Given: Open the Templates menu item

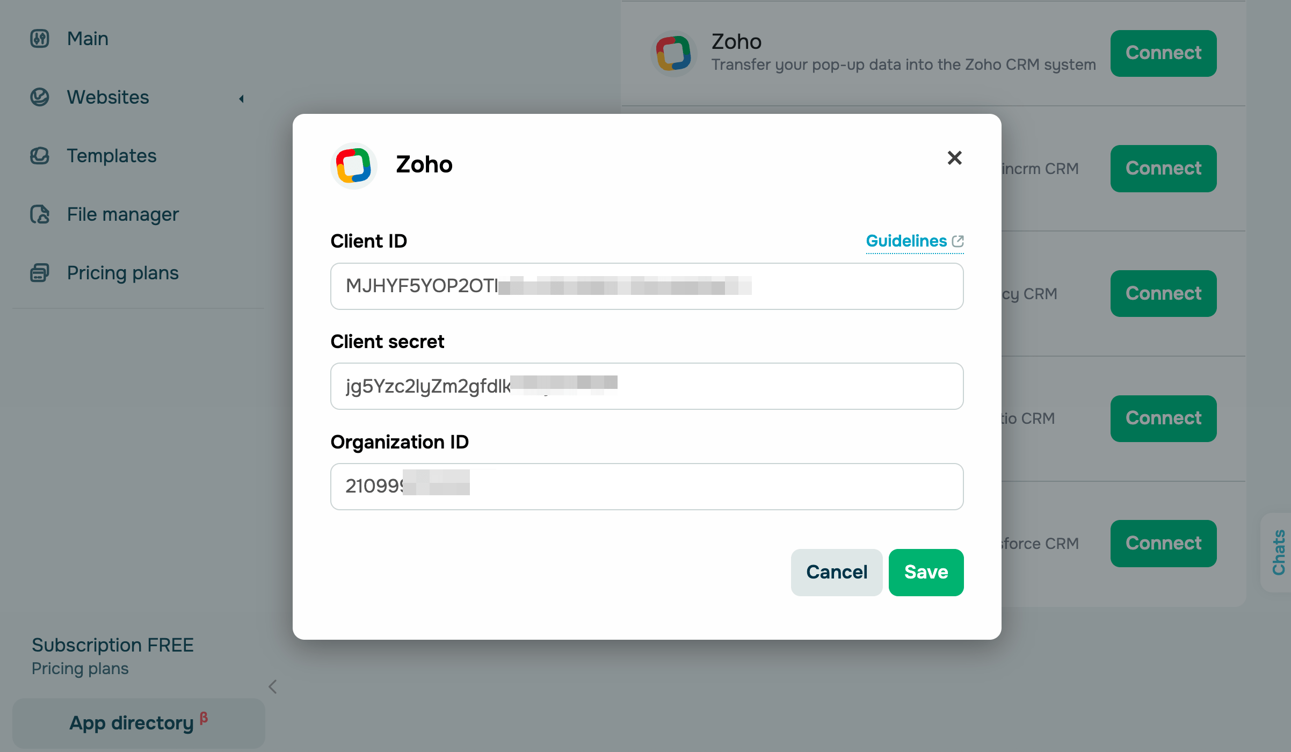Looking at the screenshot, I should click(112, 156).
